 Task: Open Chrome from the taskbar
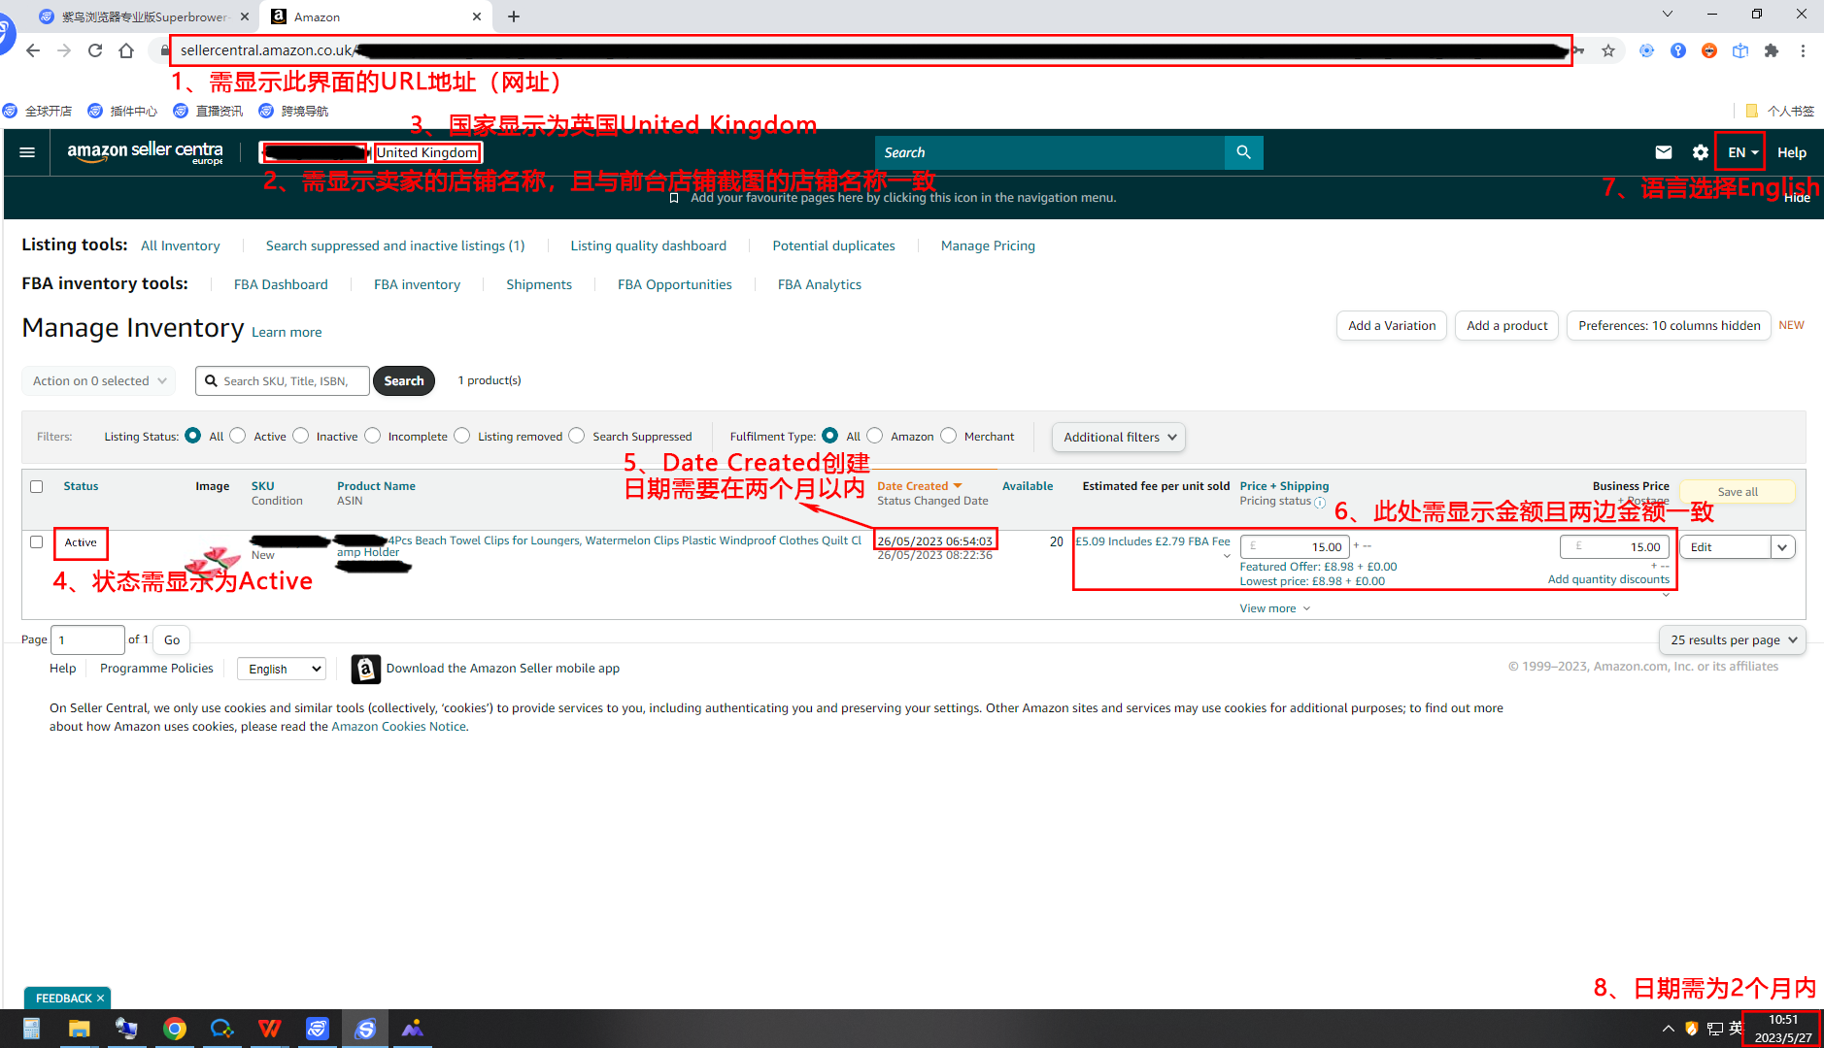(175, 1029)
